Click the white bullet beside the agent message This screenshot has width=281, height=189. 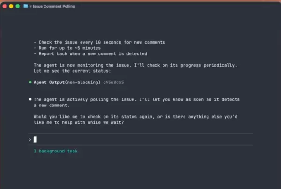click(x=30, y=99)
